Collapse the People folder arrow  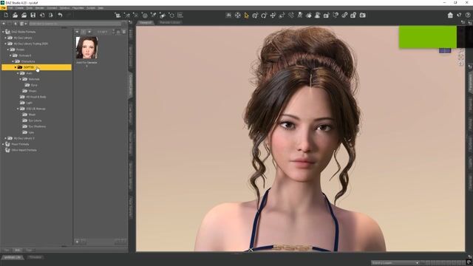[8, 50]
